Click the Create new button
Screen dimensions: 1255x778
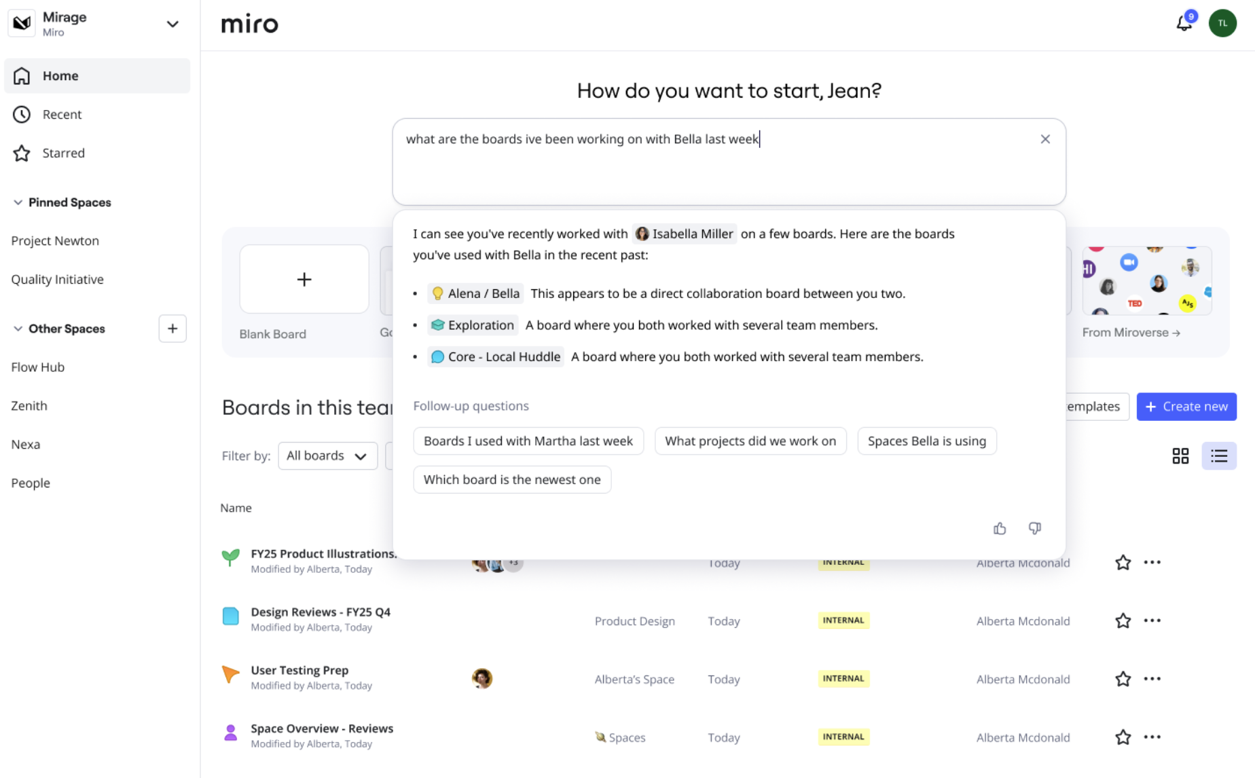coord(1186,407)
